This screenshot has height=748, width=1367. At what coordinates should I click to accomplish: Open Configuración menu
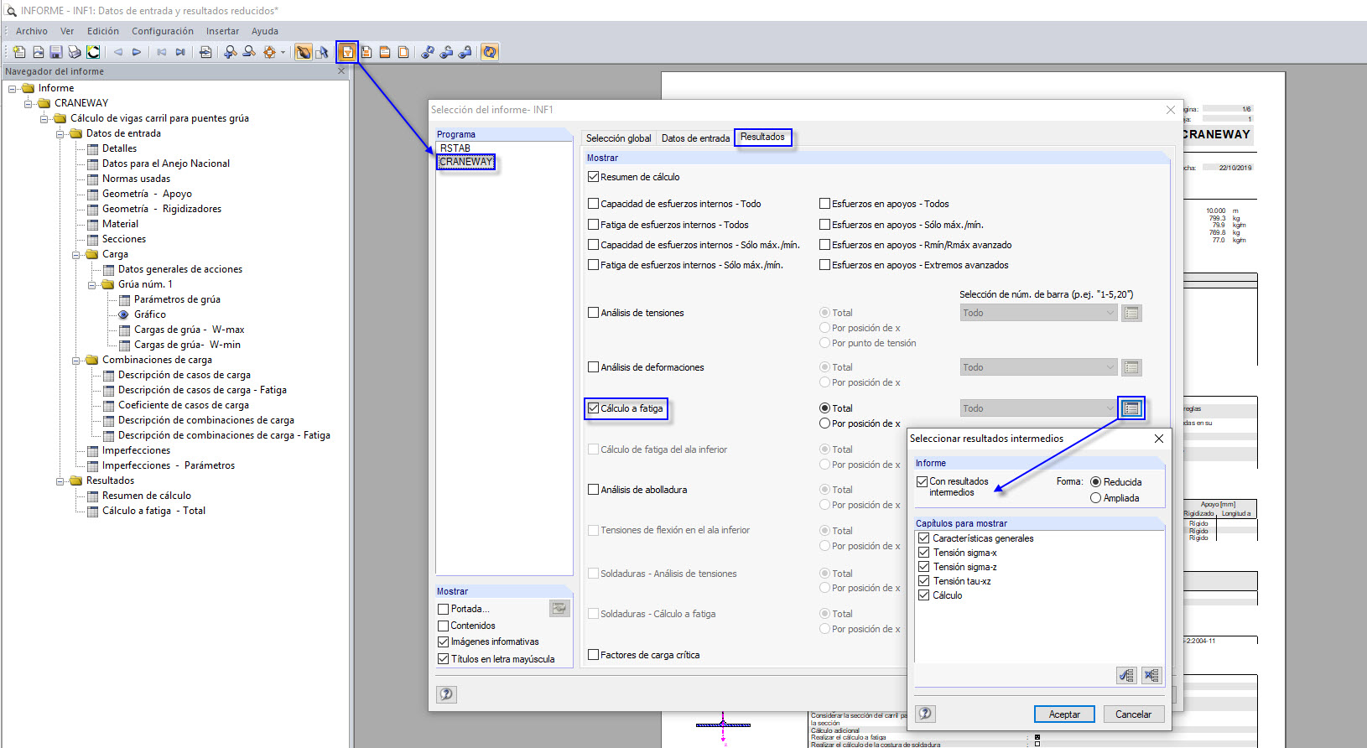click(163, 31)
